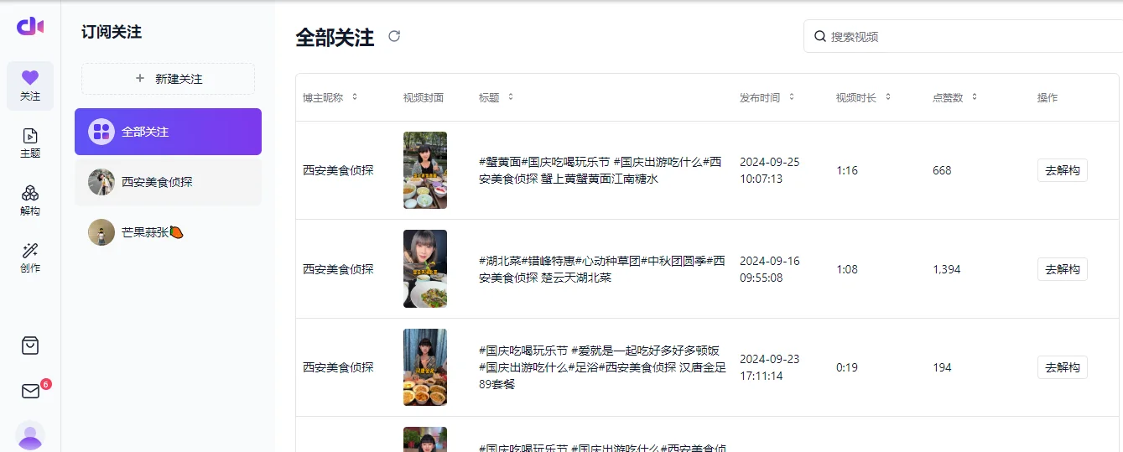Image resolution: width=1123 pixels, height=452 pixels.
Task: Select 全部关注 in subscription list
Action: [x=168, y=132]
